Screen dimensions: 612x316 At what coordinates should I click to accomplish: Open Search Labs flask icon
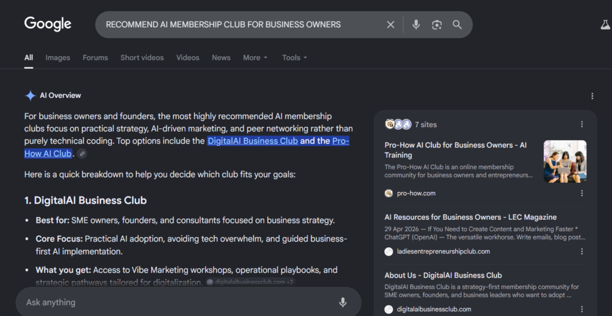coord(605,24)
